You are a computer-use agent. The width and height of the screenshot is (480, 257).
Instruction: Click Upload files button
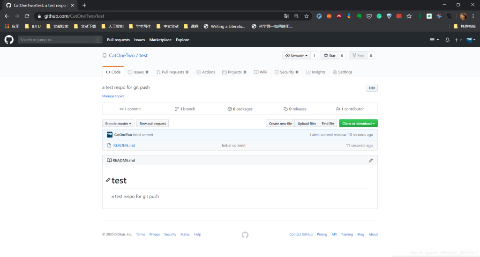pos(307,124)
